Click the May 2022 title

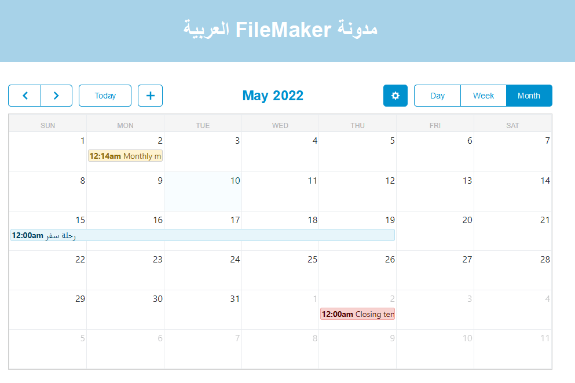coord(273,96)
